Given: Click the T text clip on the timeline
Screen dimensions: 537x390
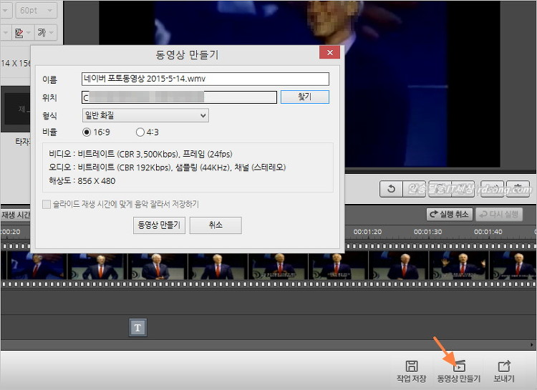Looking at the screenshot, I should [x=137, y=328].
